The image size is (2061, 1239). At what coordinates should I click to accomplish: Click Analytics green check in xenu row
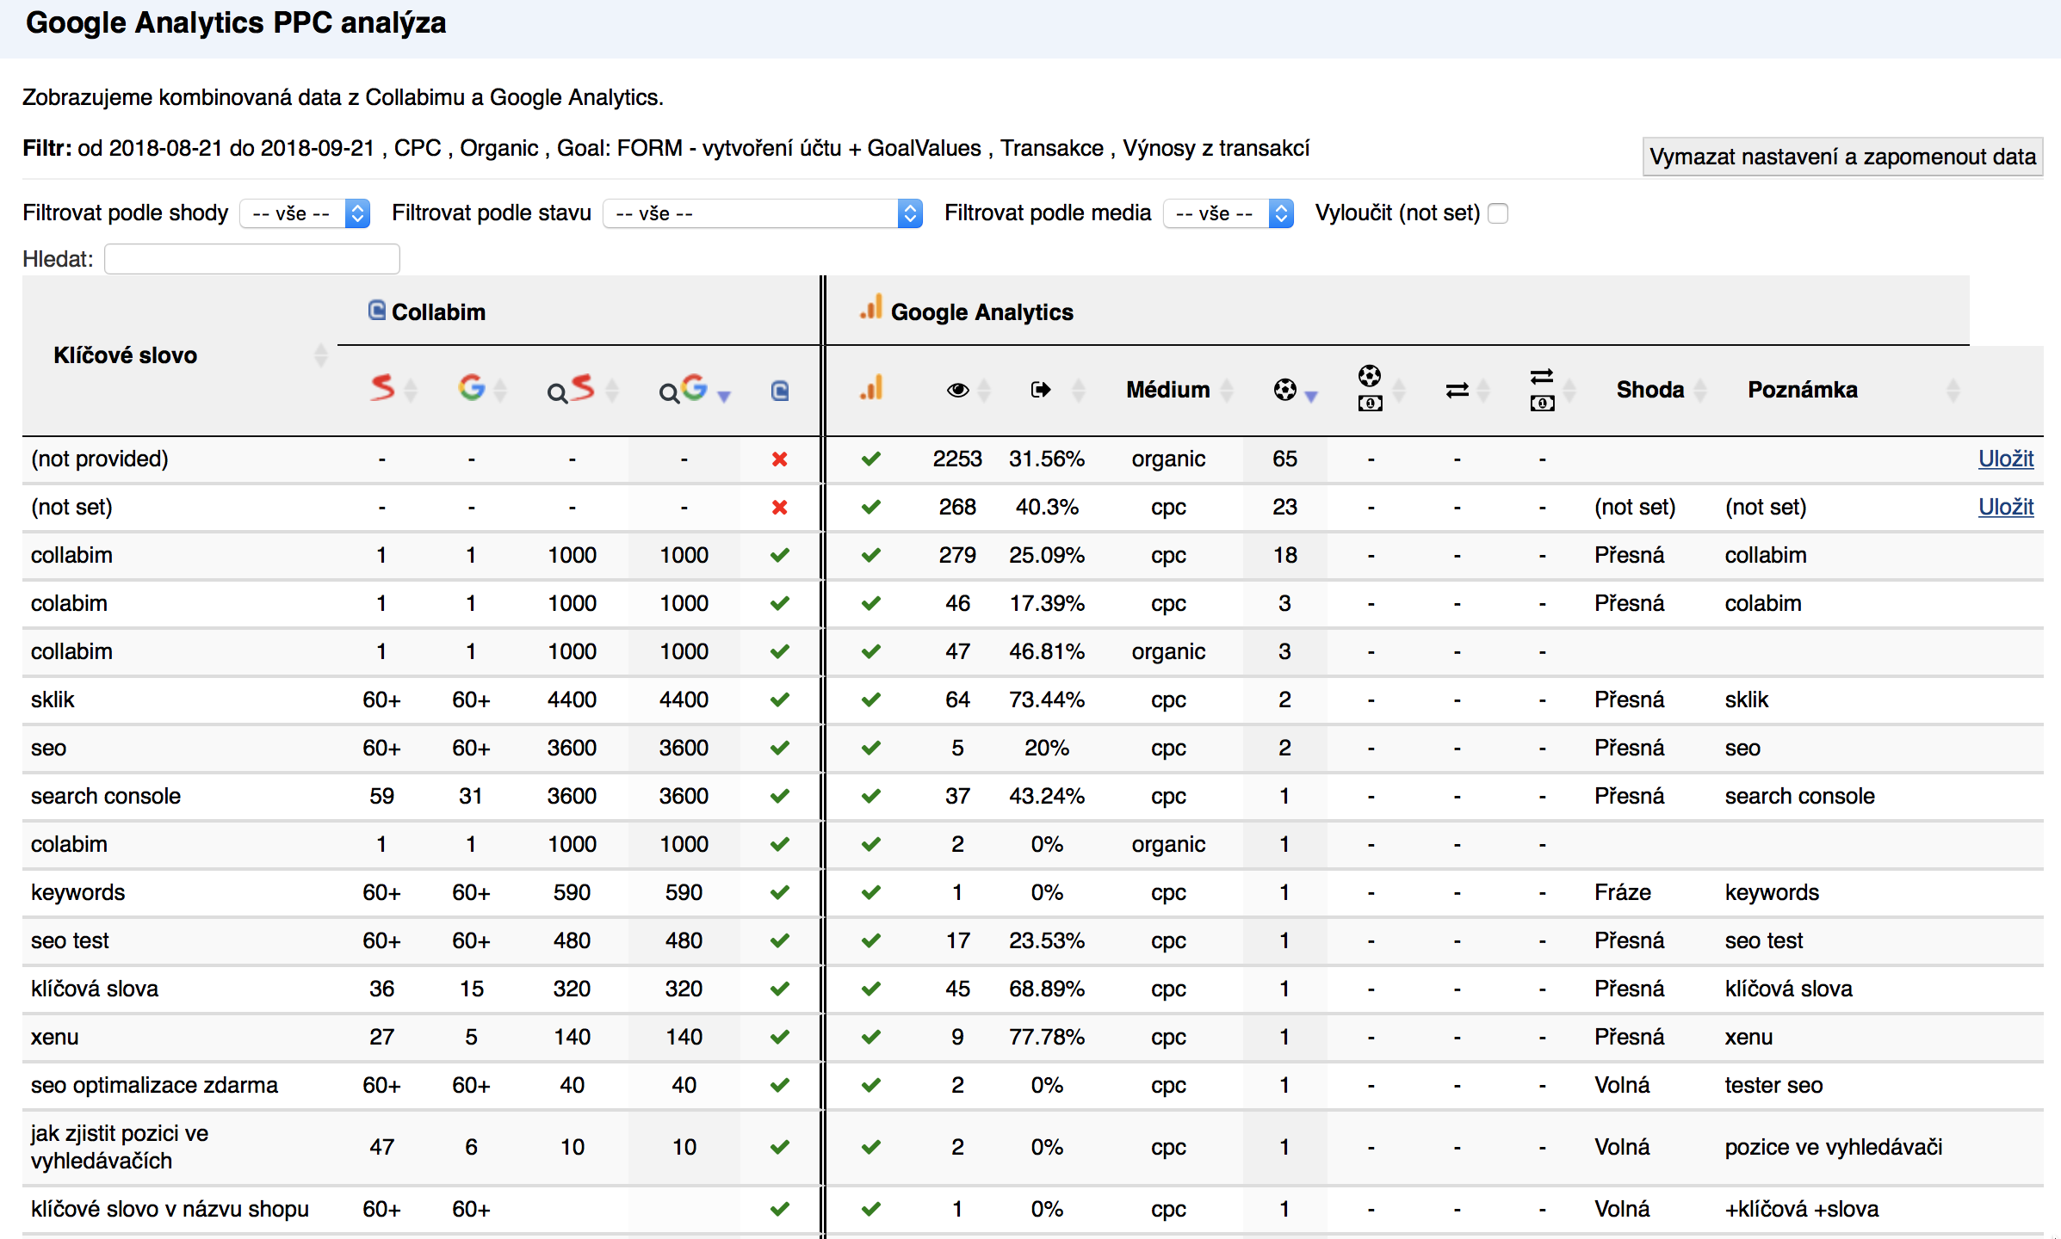871,1038
